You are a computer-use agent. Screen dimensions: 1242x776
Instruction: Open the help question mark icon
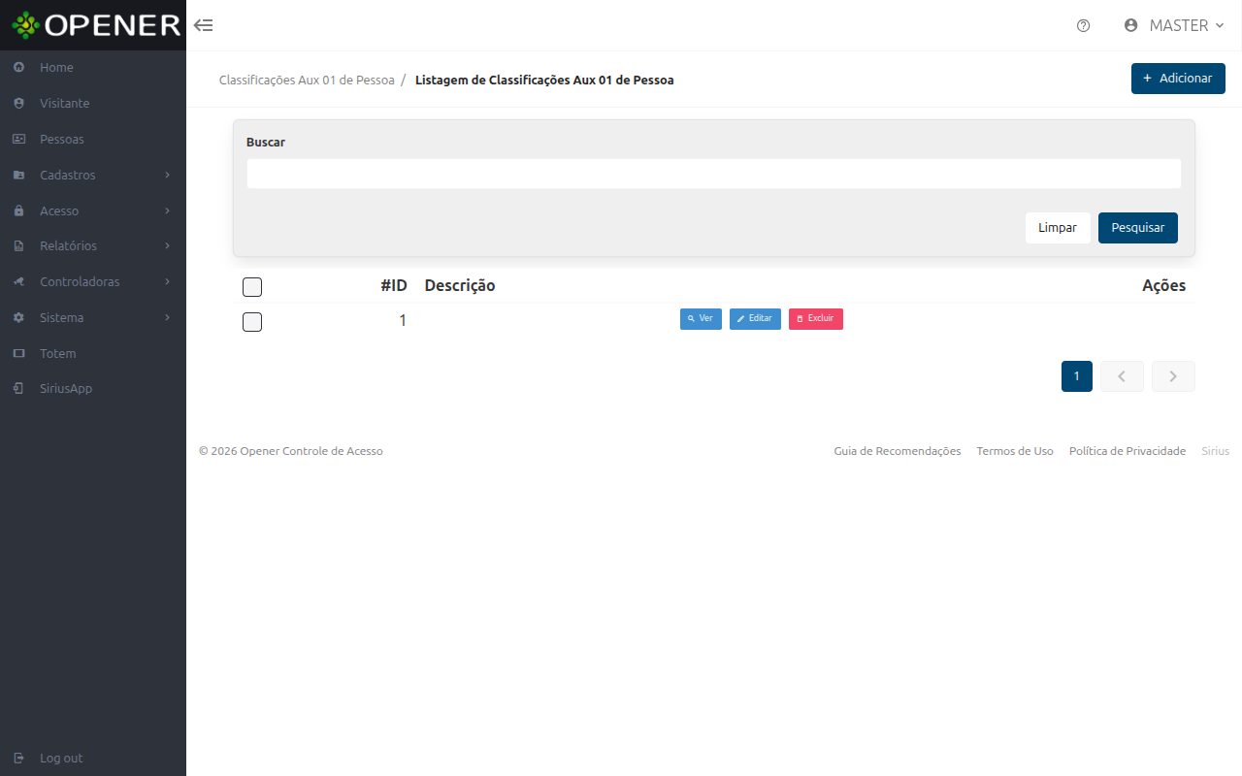tap(1084, 25)
